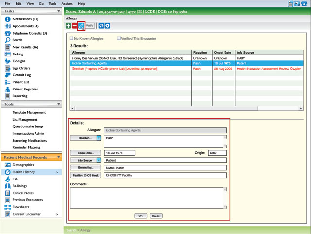The height and width of the screenshot is (234, 311).
Task: Select the Shellfish allergen row in red
Action: coord(187,69)
